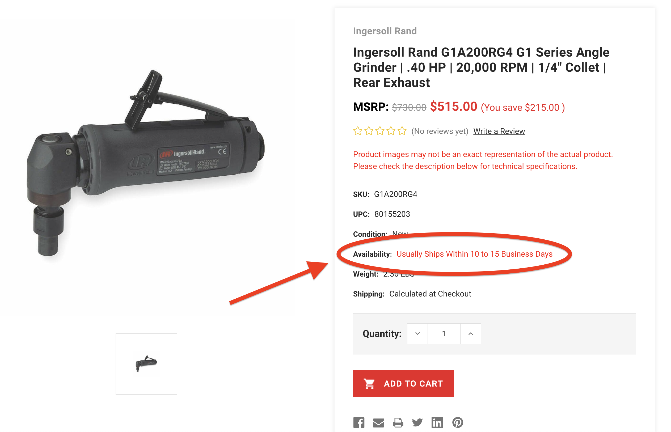The height and width of the screenshot is (432, 671).
Task: Click the main angle grinder photo
Action: (x=146, y=163)
